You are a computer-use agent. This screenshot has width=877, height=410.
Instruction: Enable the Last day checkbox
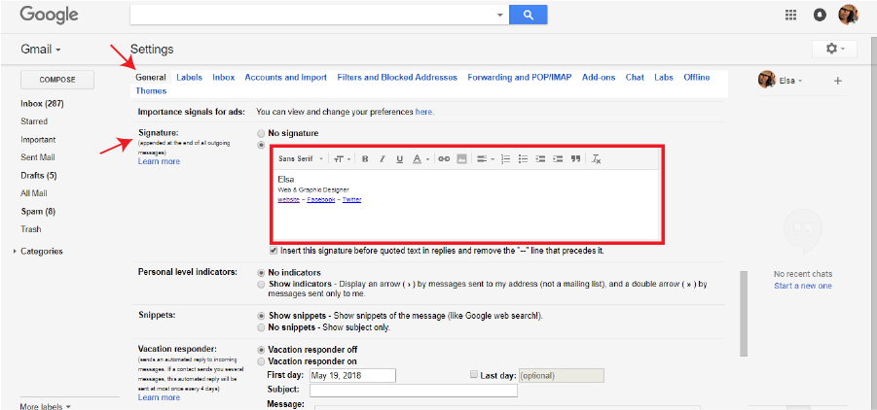tap(474, 375)
